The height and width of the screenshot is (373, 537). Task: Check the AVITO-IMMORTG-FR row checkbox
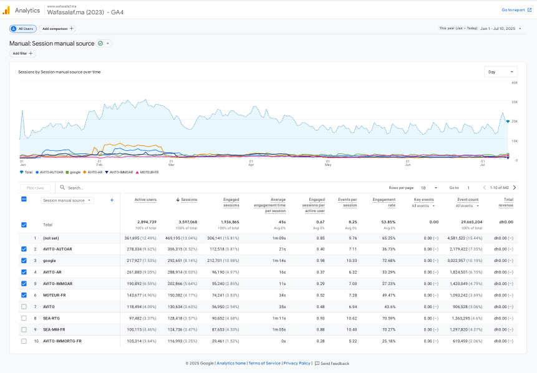(24, 341)
